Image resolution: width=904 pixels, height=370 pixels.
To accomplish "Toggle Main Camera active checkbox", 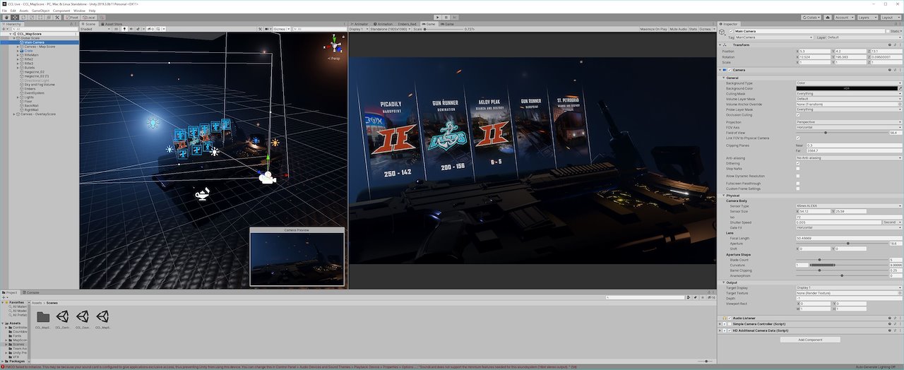I will click(731, 31).
